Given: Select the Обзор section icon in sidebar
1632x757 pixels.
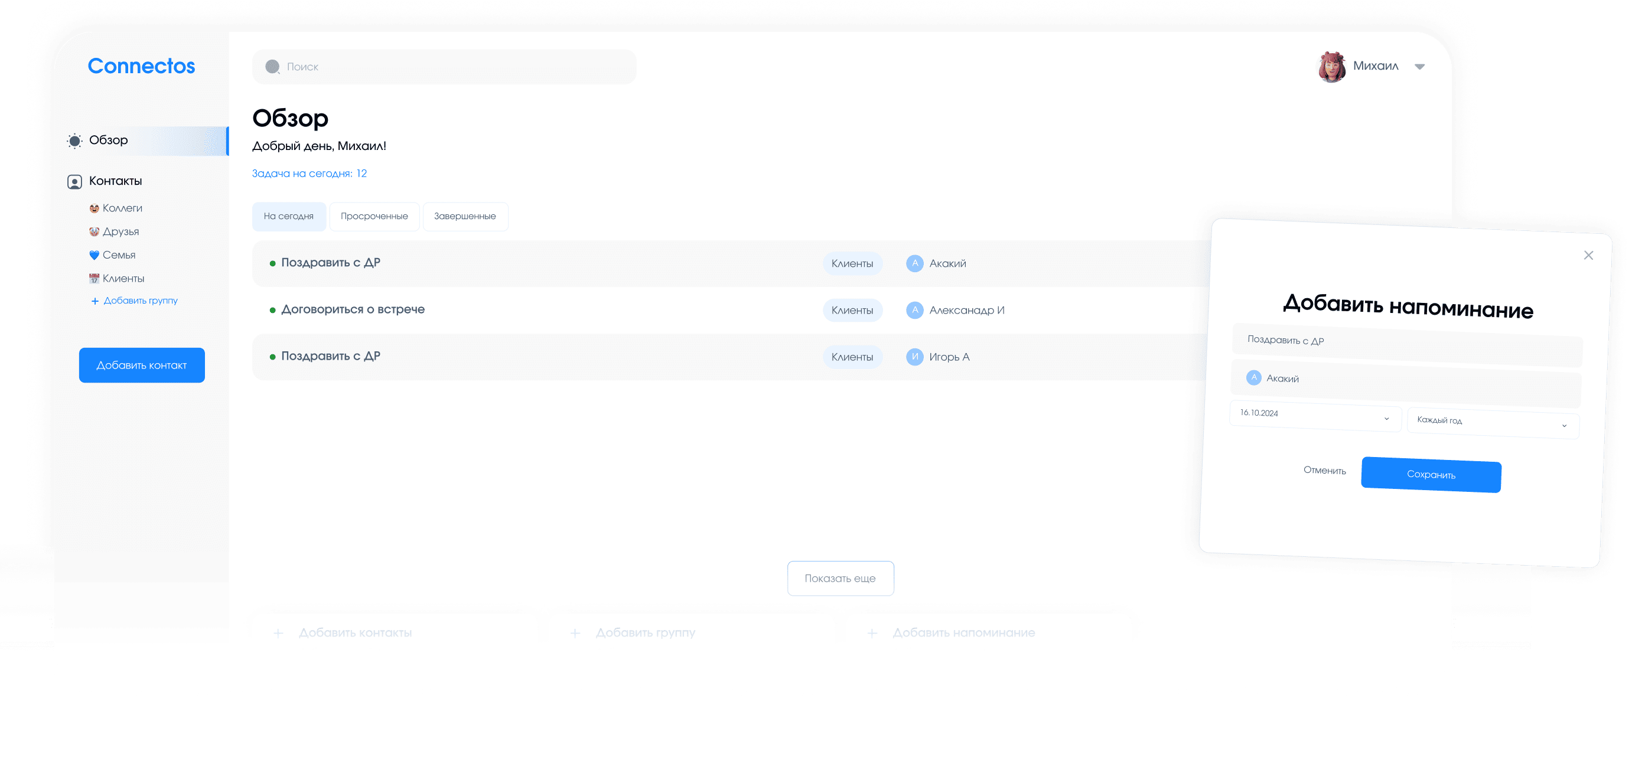Looking at the screenshot, I should pyautogui.click(x=76, y=140).
